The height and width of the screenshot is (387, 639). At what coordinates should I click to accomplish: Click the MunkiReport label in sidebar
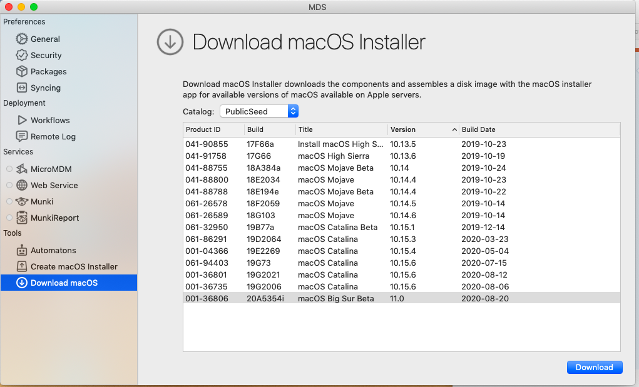[54, 218]
